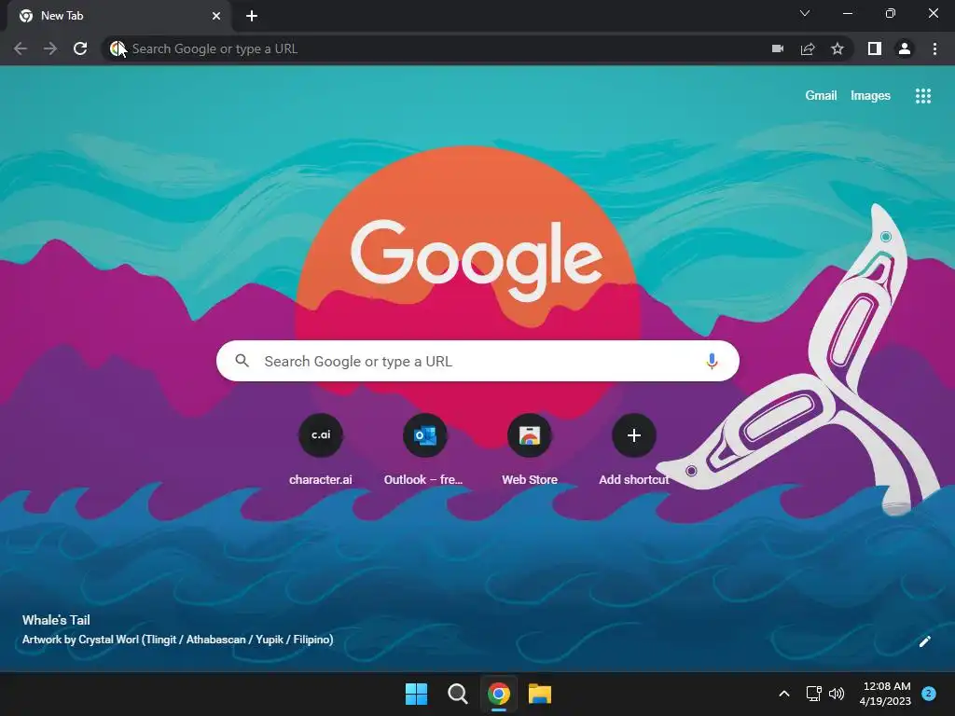Open Artwork by Crystal Worl attribution link
This screenshot has width=955, height=716.
click(177, 640)
